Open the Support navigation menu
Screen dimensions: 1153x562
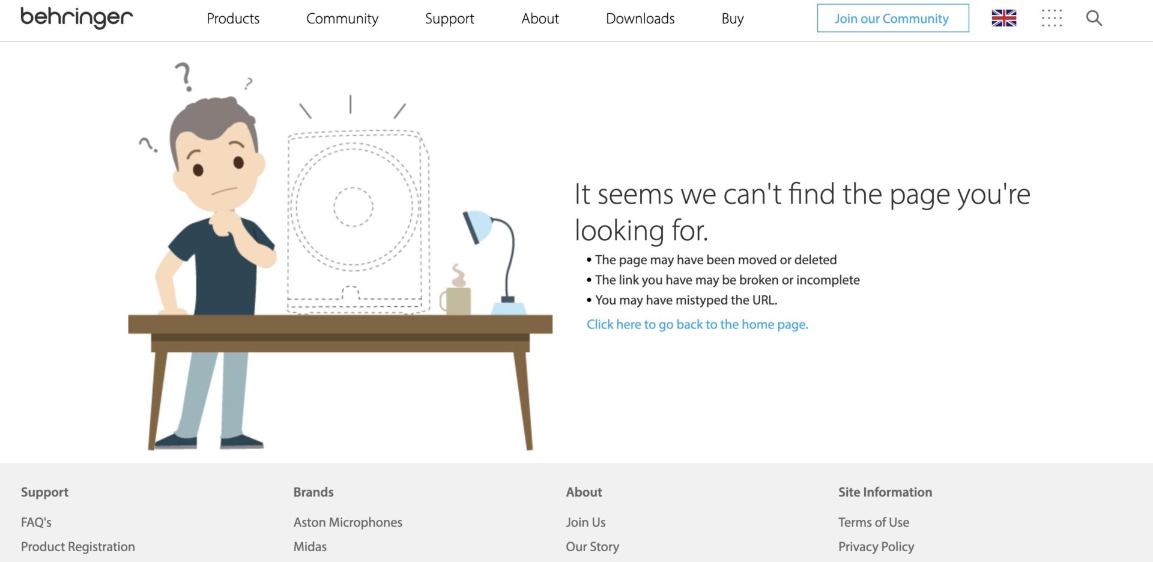coord(449,19)
